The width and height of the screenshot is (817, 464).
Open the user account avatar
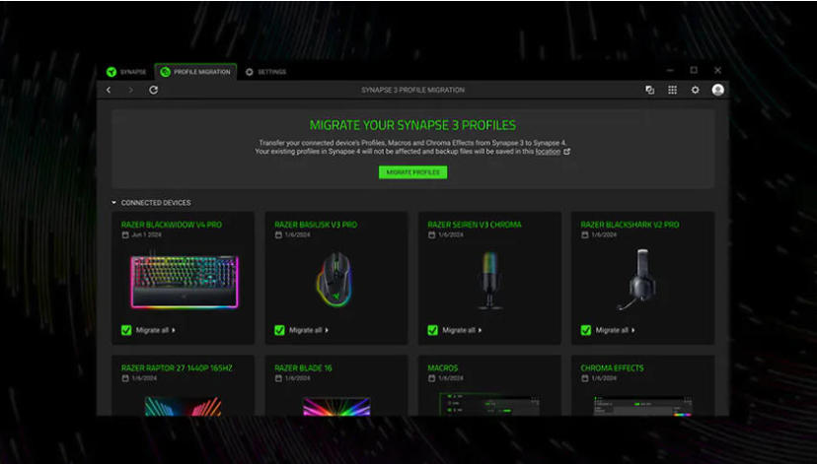tap(717, 90)
